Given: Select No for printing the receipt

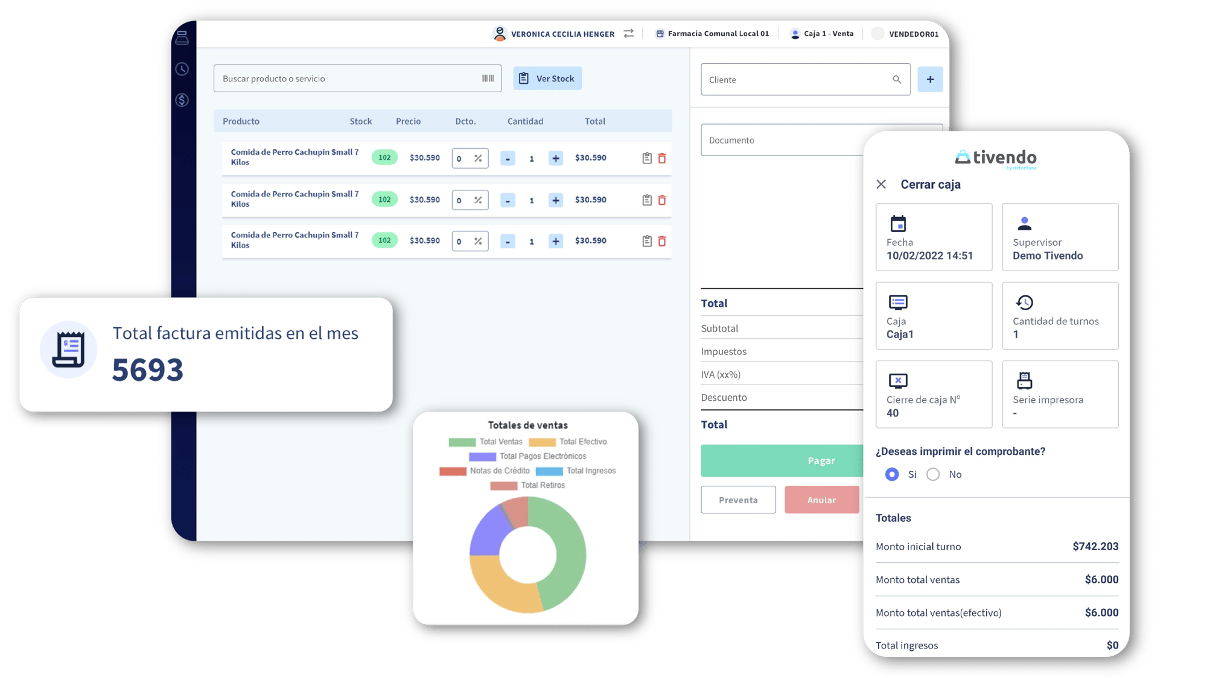Looking at the screenshot, I should tap(933, 474).
